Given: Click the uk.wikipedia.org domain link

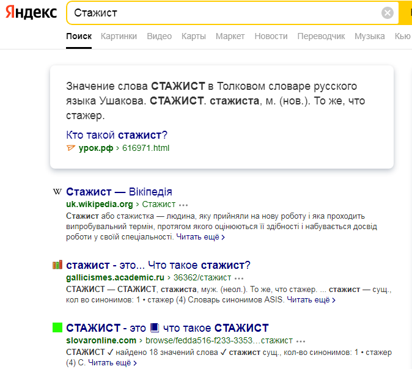Looking at the screenshot, I should 100,204.
